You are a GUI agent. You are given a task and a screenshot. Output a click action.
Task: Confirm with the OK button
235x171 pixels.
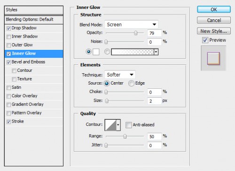point(214,9)
